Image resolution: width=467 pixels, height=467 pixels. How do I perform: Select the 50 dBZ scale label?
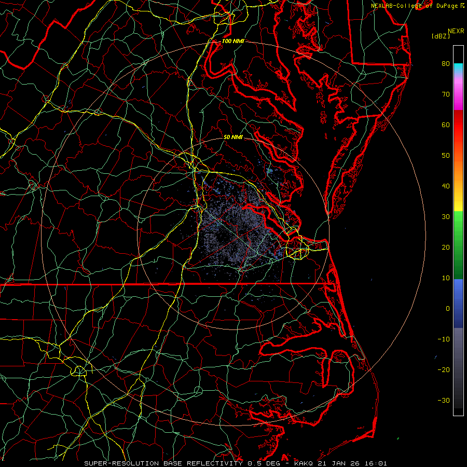pyautogui.click(x=445, y=156)
